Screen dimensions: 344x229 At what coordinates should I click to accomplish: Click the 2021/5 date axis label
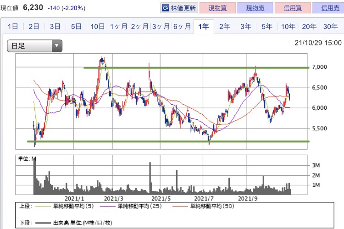161,199
